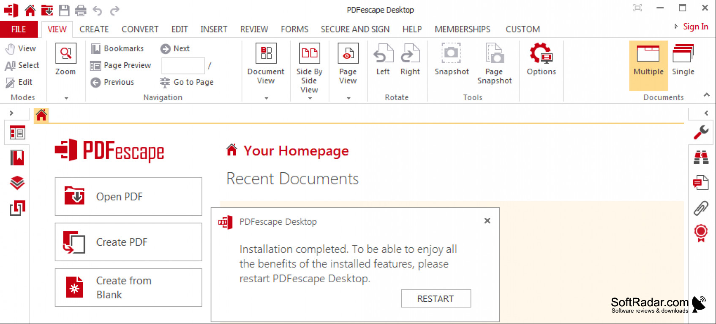Open the Options gear tool

541,59
